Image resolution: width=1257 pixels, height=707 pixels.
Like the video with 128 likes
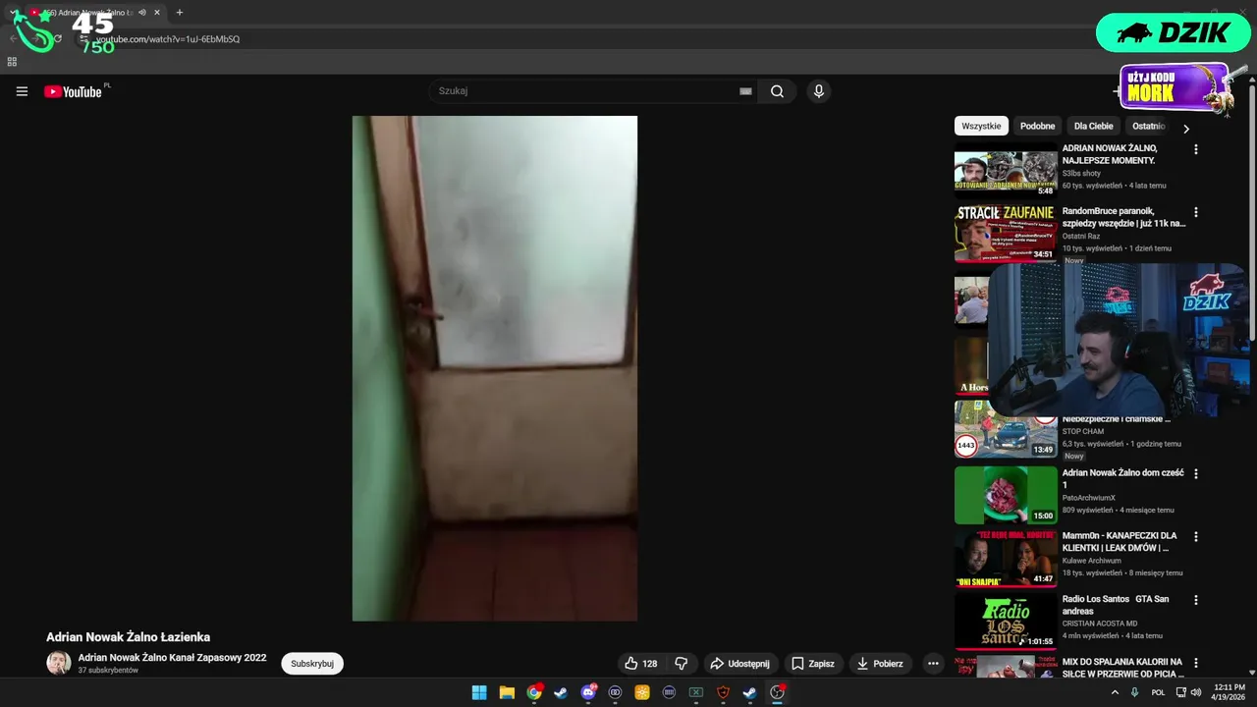(x=640, y=664)
